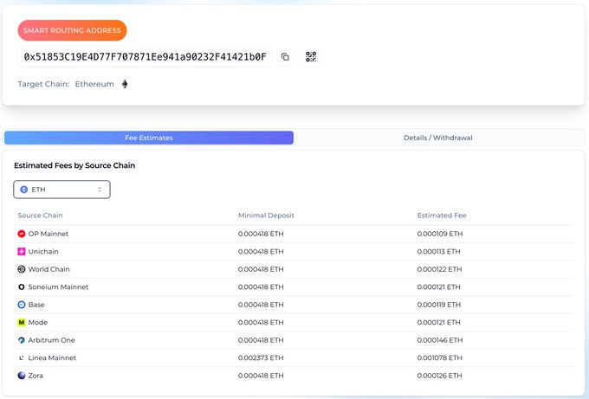The image size is (589, 399).
Task: Click the Arbitrum One icon
Action: coord(22,340)
